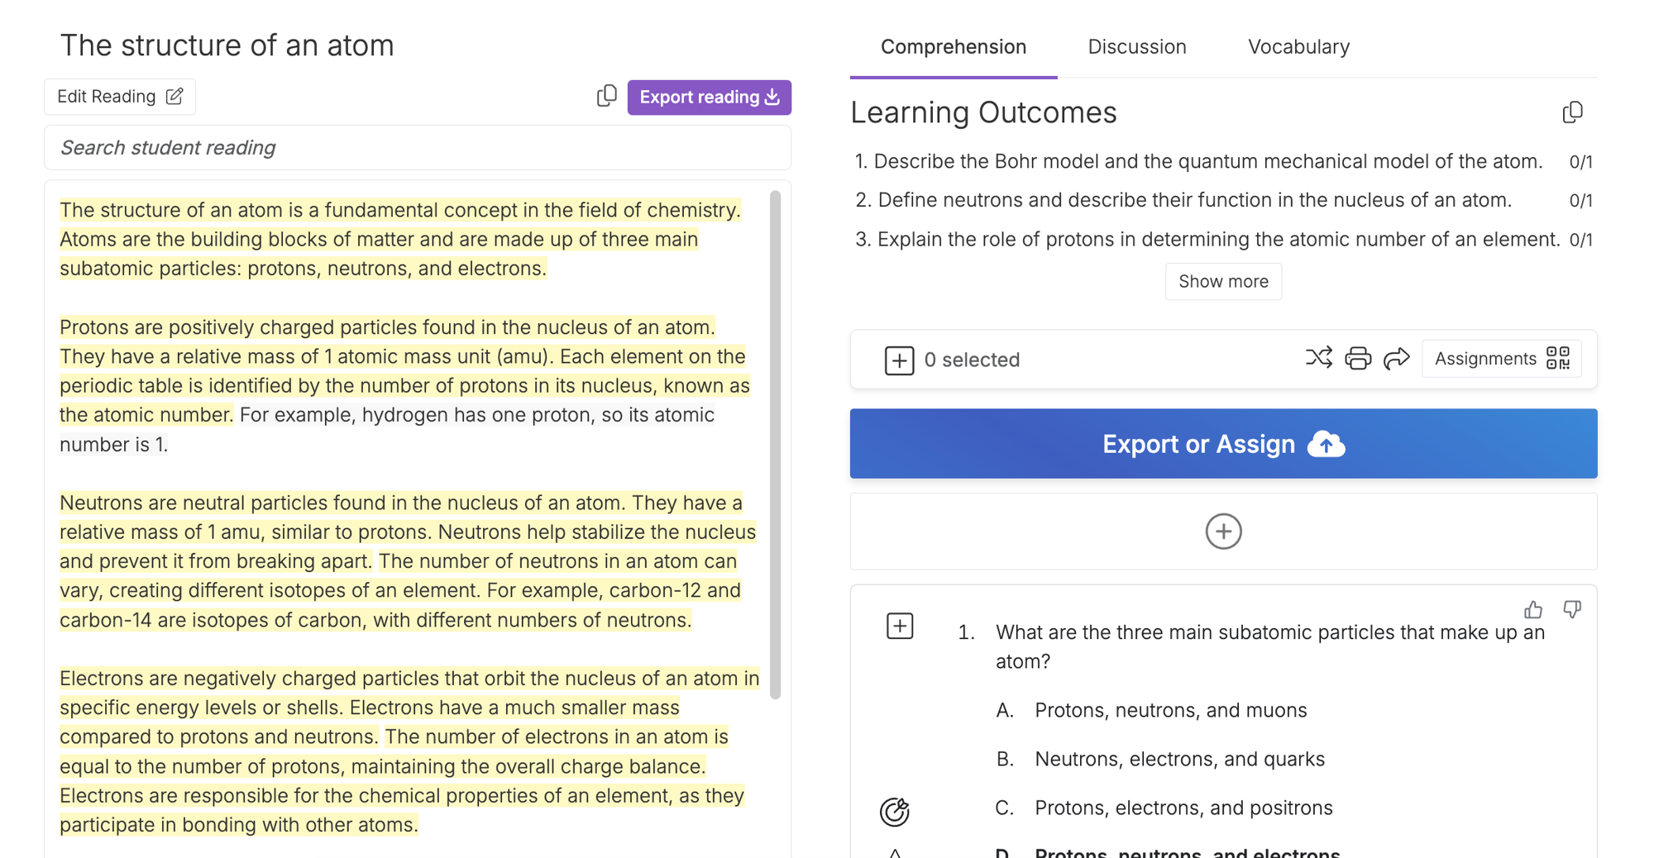Click the Export or Assign button
Viewport: 1654px width, 858px height.
click(1222, 444)
